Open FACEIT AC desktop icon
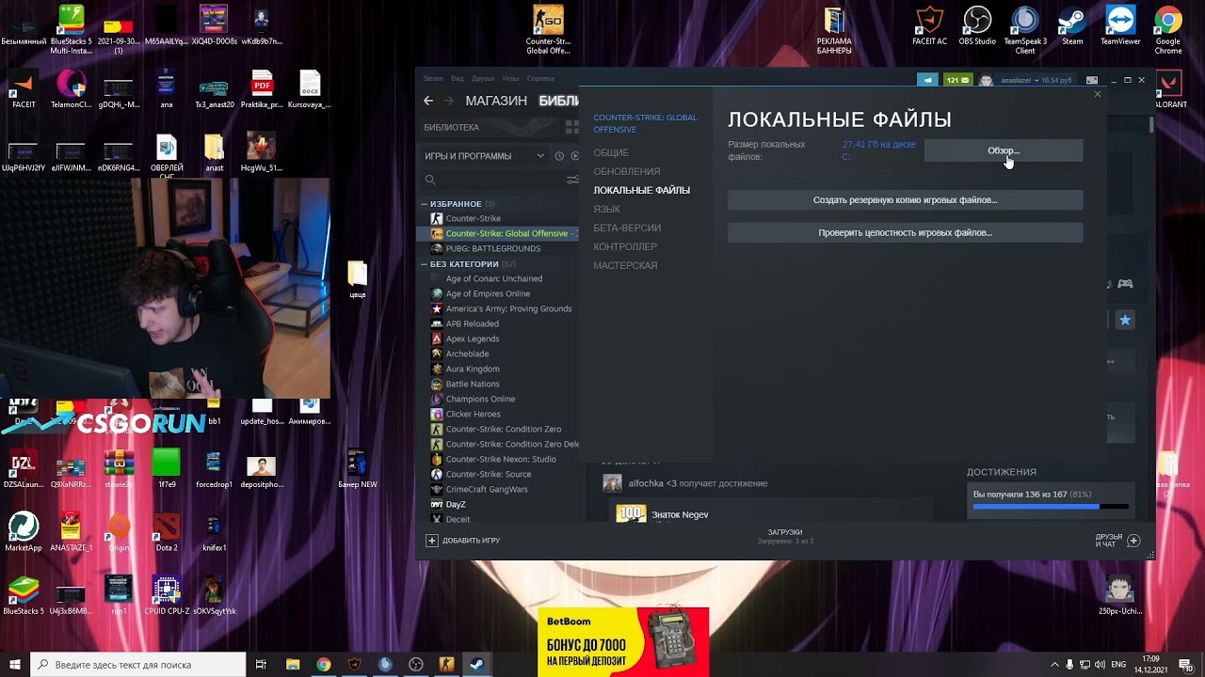The image size is (1205, 677). 930,25
